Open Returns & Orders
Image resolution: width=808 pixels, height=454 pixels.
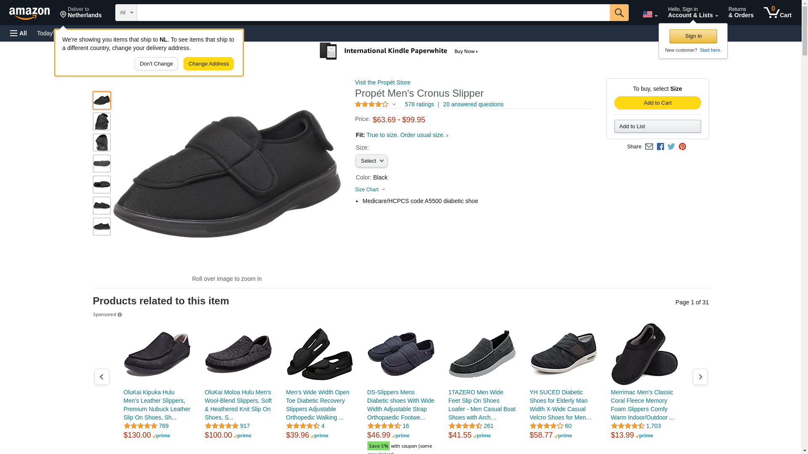click(x=741, y=13)
